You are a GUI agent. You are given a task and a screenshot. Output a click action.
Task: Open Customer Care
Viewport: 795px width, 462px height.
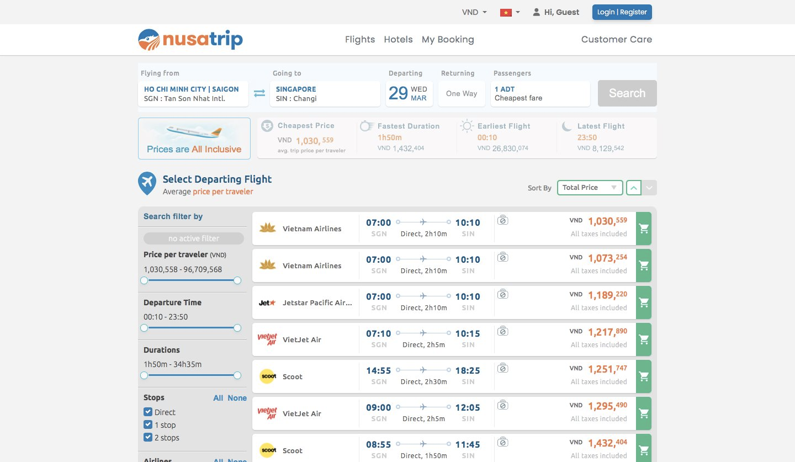click(617, 39)
